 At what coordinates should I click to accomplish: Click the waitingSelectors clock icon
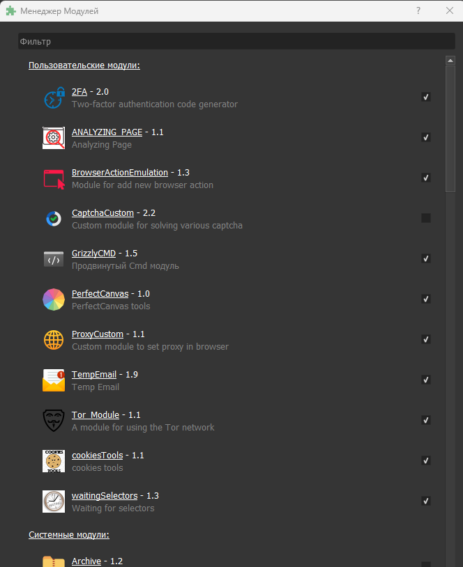54,502
